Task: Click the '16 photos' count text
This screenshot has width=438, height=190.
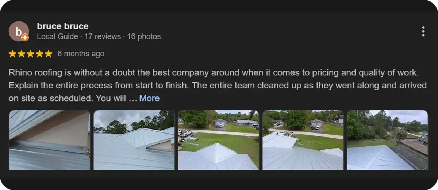Action: [x=144, y=36]
